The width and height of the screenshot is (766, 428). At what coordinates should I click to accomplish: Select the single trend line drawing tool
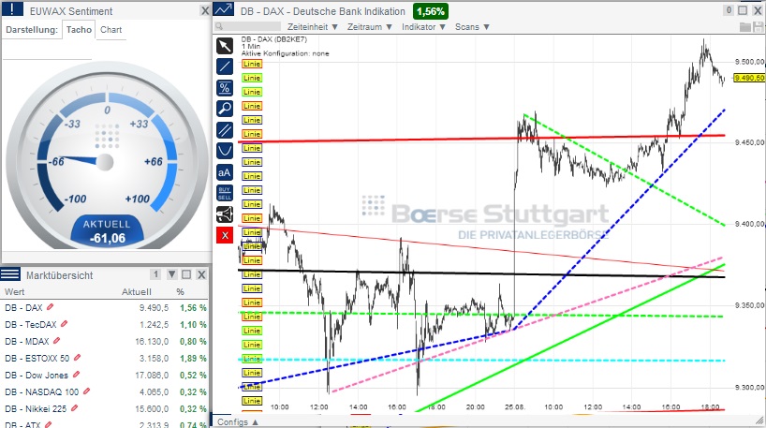(225, 66)
